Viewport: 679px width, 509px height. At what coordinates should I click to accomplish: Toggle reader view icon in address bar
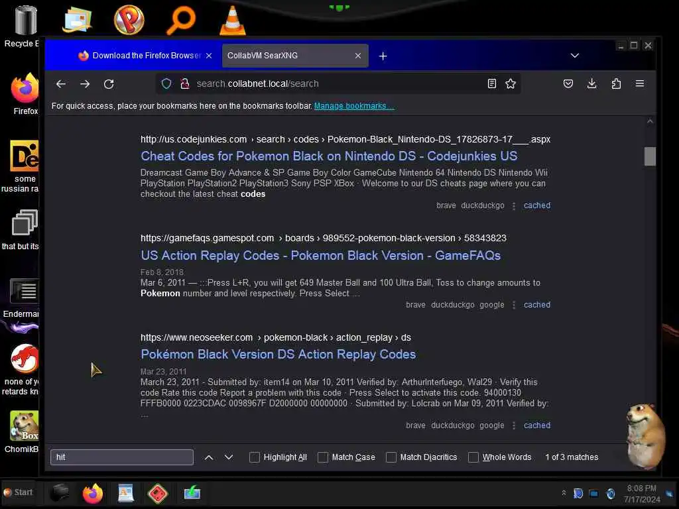pos(491,84)
